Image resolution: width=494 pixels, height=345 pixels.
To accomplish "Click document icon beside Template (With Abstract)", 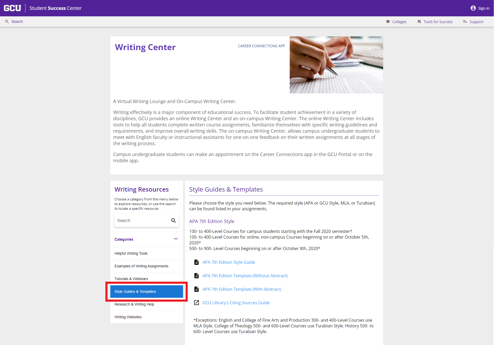I will click(x=197, y=289).
